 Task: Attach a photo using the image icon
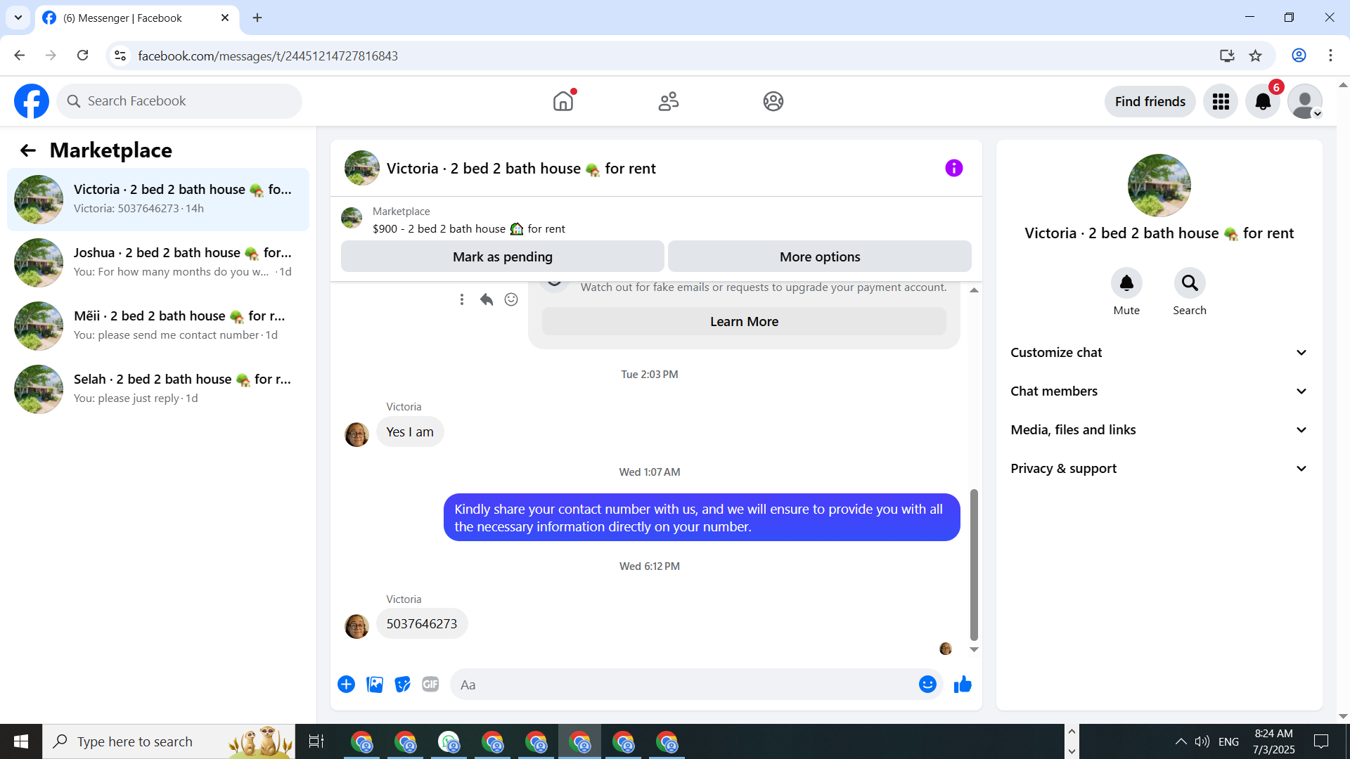point(375,685)
